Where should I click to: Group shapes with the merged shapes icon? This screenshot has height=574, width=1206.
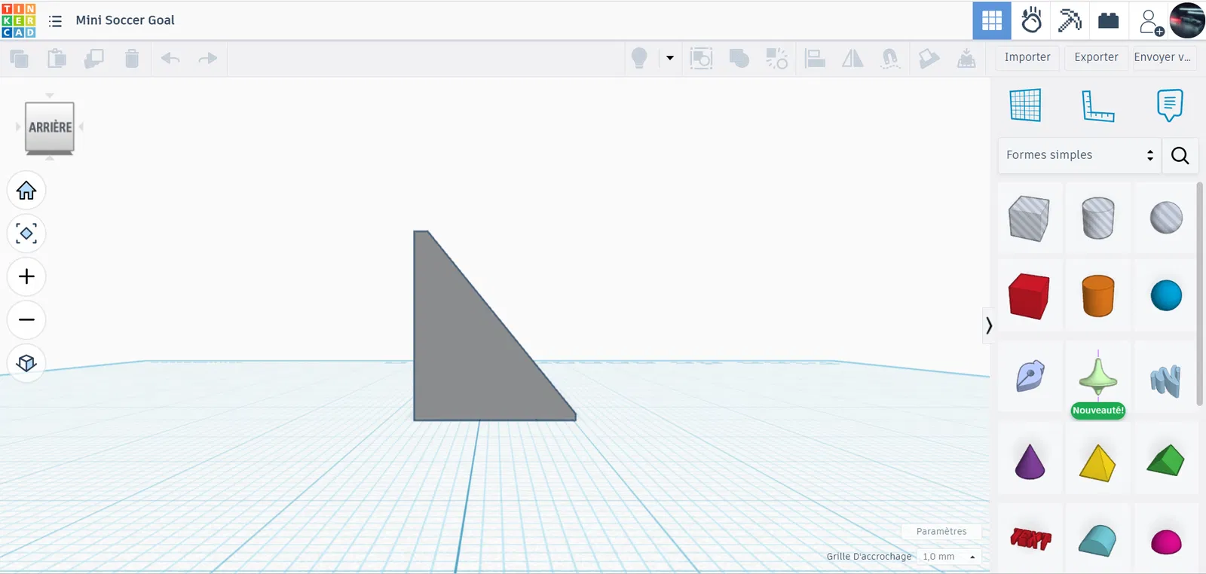(x=739, y=58)
